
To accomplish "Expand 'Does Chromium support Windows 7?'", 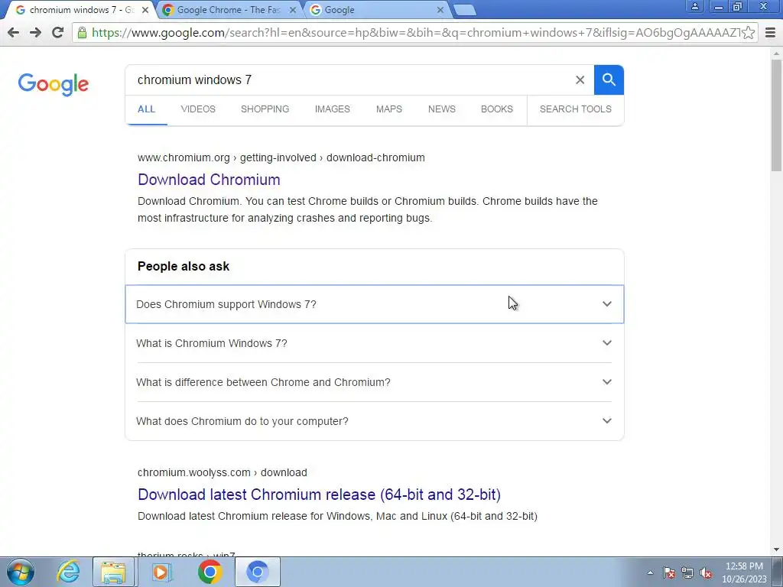I will pos(375,304).
